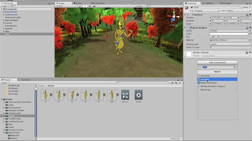The image size is (252, 141).
Task: Open Transform component gear menu
Action: [250, 15]
